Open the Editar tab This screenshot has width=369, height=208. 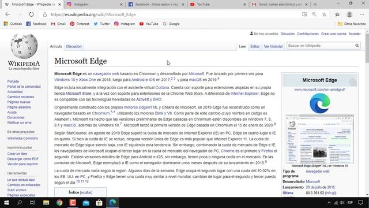coord(255,46)
